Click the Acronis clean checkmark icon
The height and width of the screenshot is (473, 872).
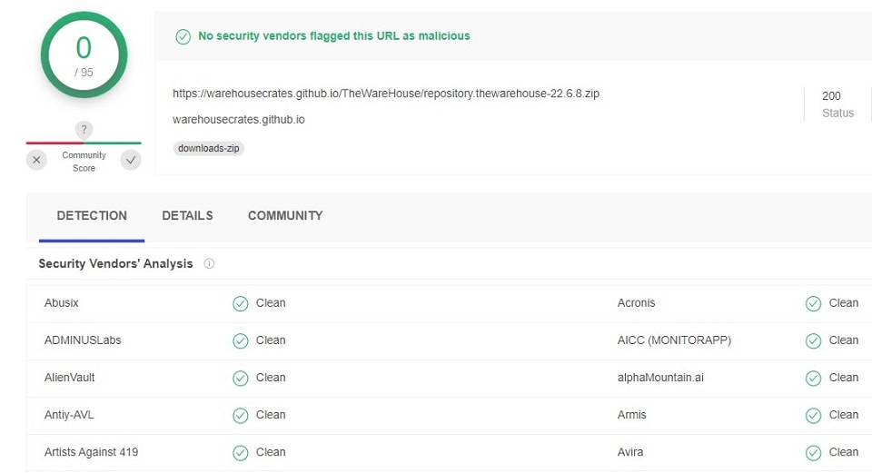click(x=814, y=303)
